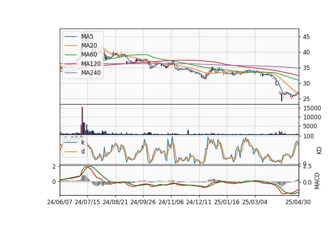Click the 24/09/26 date axis label
332x238 pixels.
tap(143, 202)
